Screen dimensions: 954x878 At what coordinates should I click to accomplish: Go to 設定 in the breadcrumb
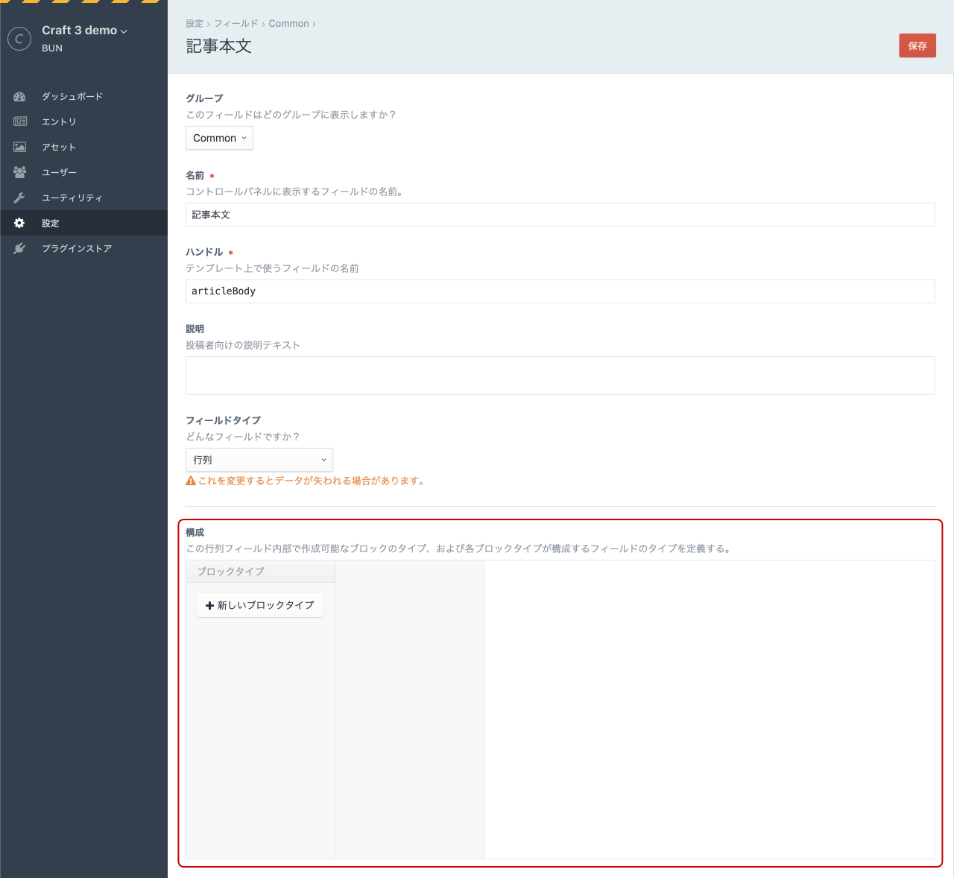pyautogui.click(x=194, y=24)
